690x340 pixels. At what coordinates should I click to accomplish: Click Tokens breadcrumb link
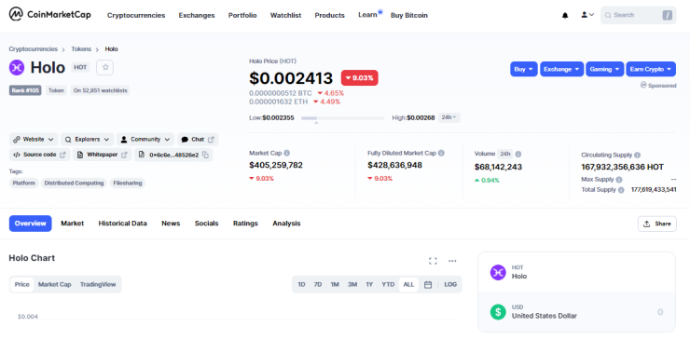tap(81, 49)
